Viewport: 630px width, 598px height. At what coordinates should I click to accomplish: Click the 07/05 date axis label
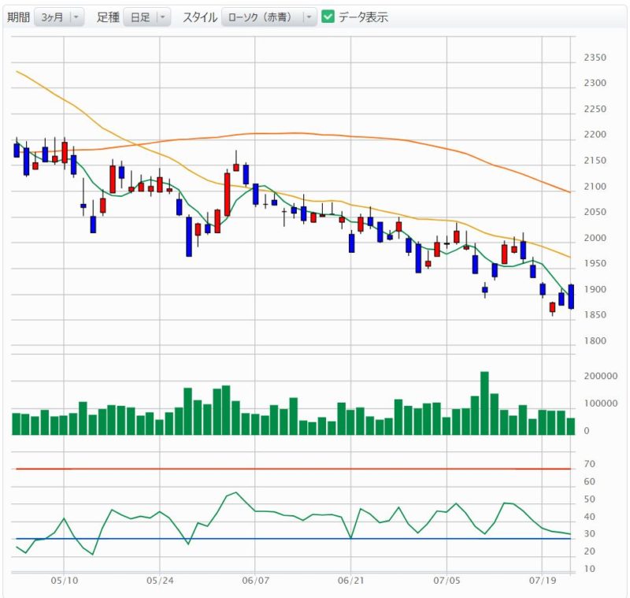(x=447, y=581)
